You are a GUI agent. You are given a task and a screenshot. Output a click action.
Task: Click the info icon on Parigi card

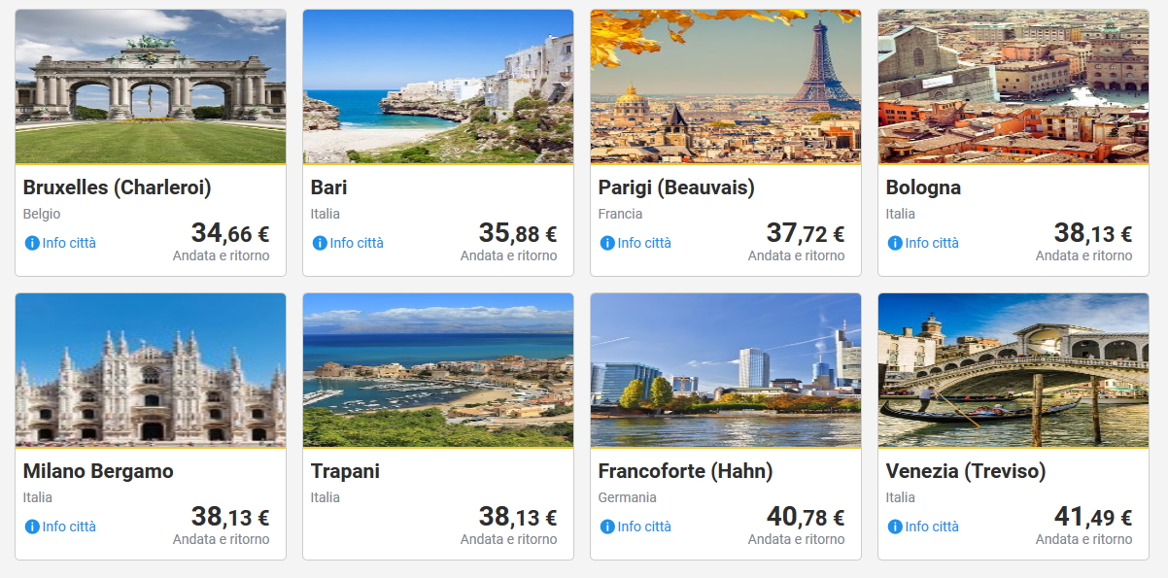click(607, 243)
